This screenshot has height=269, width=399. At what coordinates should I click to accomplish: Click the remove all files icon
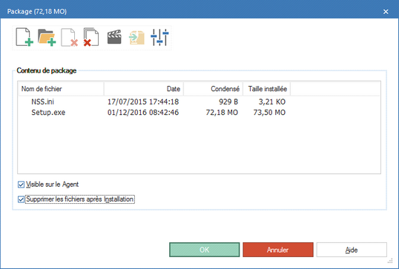point(91,37)
